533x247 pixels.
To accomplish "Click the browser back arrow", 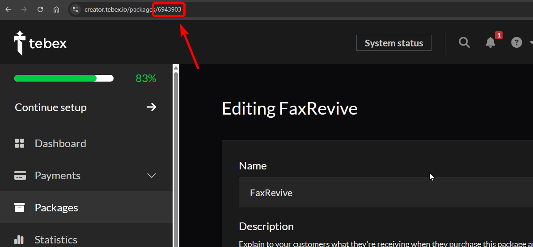I will click(8, 9).
